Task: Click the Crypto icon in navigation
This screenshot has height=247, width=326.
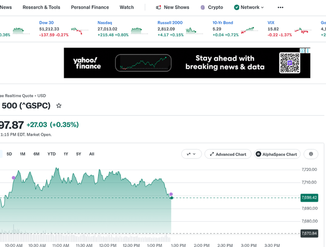Action: 202,8
